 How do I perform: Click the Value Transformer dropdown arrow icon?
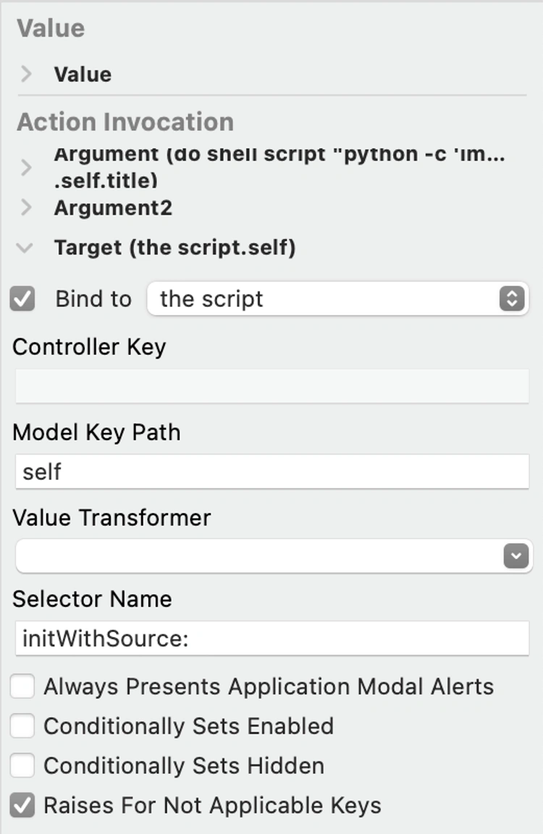(x=515, y=556)
